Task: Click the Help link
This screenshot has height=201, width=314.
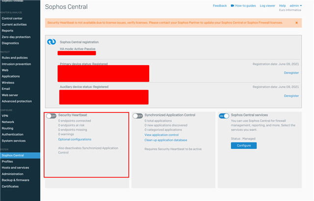Action: (283, 5)
